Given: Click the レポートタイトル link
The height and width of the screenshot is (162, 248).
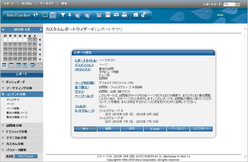Looking at the screenshot, I should pos(85,61).
